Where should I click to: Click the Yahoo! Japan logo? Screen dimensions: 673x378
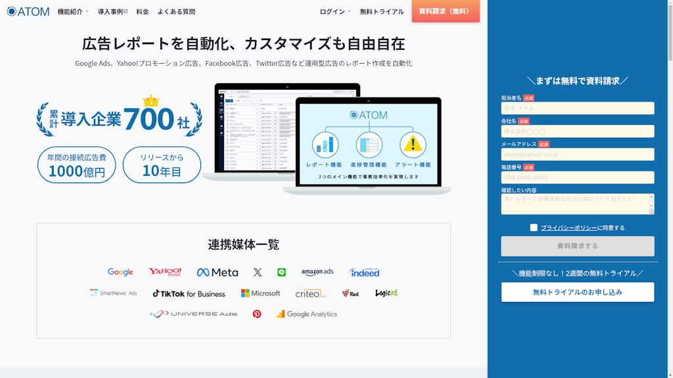click(165, 272)
